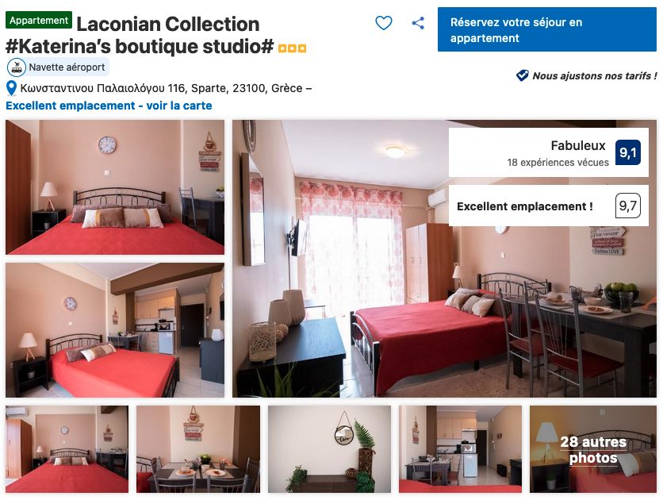Click the 9,7 location score badge
Viewport: 663px width, 500px height.
pos(627,206)
